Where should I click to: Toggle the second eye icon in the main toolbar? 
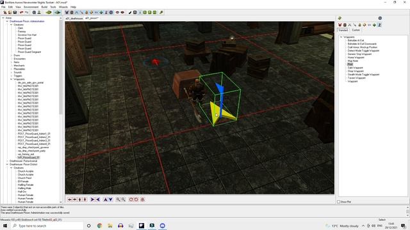[x=122, y=12]
